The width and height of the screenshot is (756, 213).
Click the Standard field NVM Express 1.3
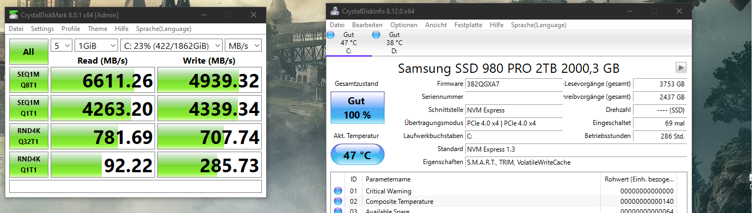[x=576, y=149]
